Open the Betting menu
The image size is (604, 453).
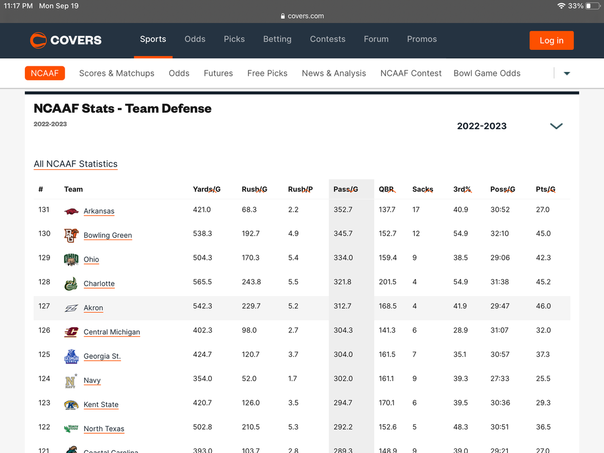tap(277, 39)
